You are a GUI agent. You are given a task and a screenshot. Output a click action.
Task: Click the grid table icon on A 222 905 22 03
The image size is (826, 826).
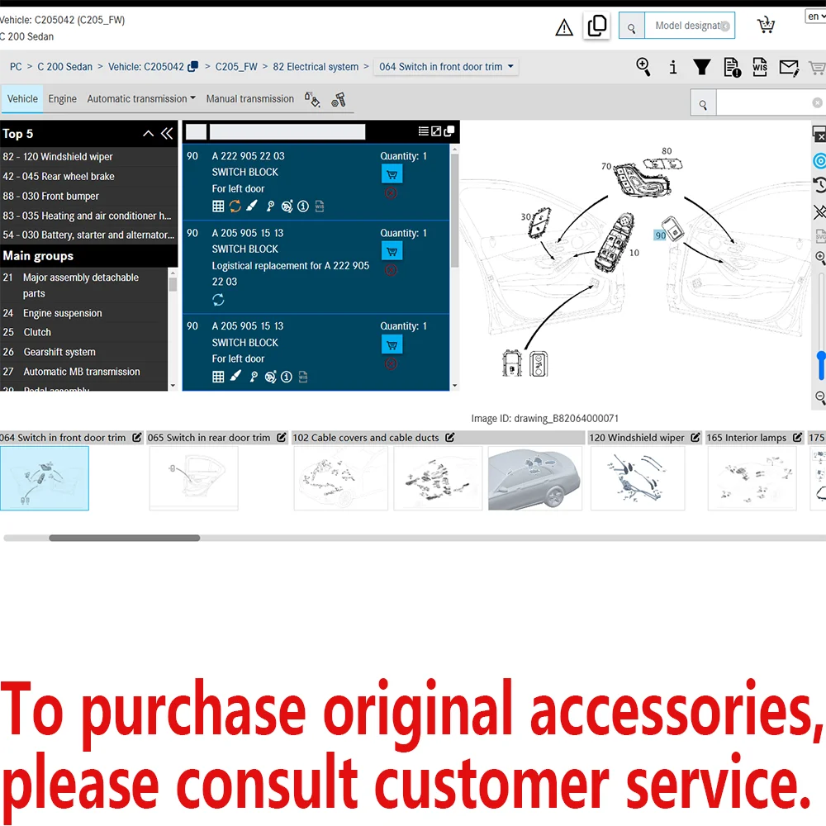(x=218, y=206)
